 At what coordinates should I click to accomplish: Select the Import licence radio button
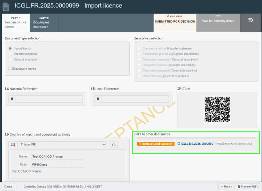click(10, 48)
